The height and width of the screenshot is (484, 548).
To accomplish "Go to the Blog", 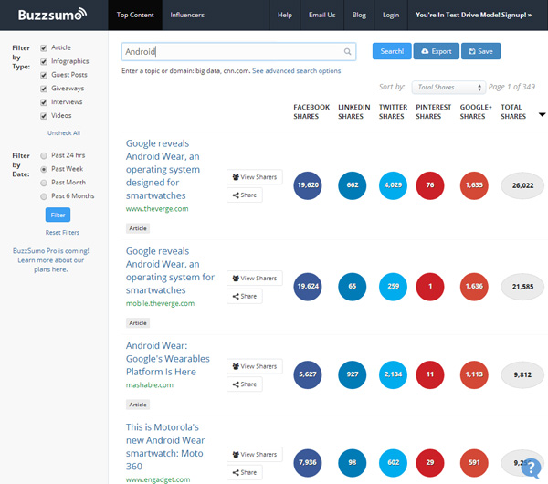I will point(359,15).
